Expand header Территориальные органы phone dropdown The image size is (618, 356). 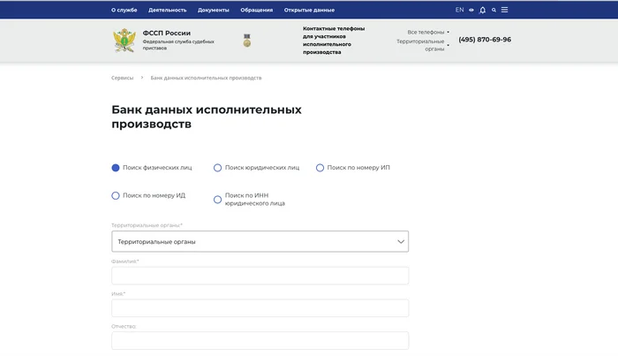click(423, 45)
